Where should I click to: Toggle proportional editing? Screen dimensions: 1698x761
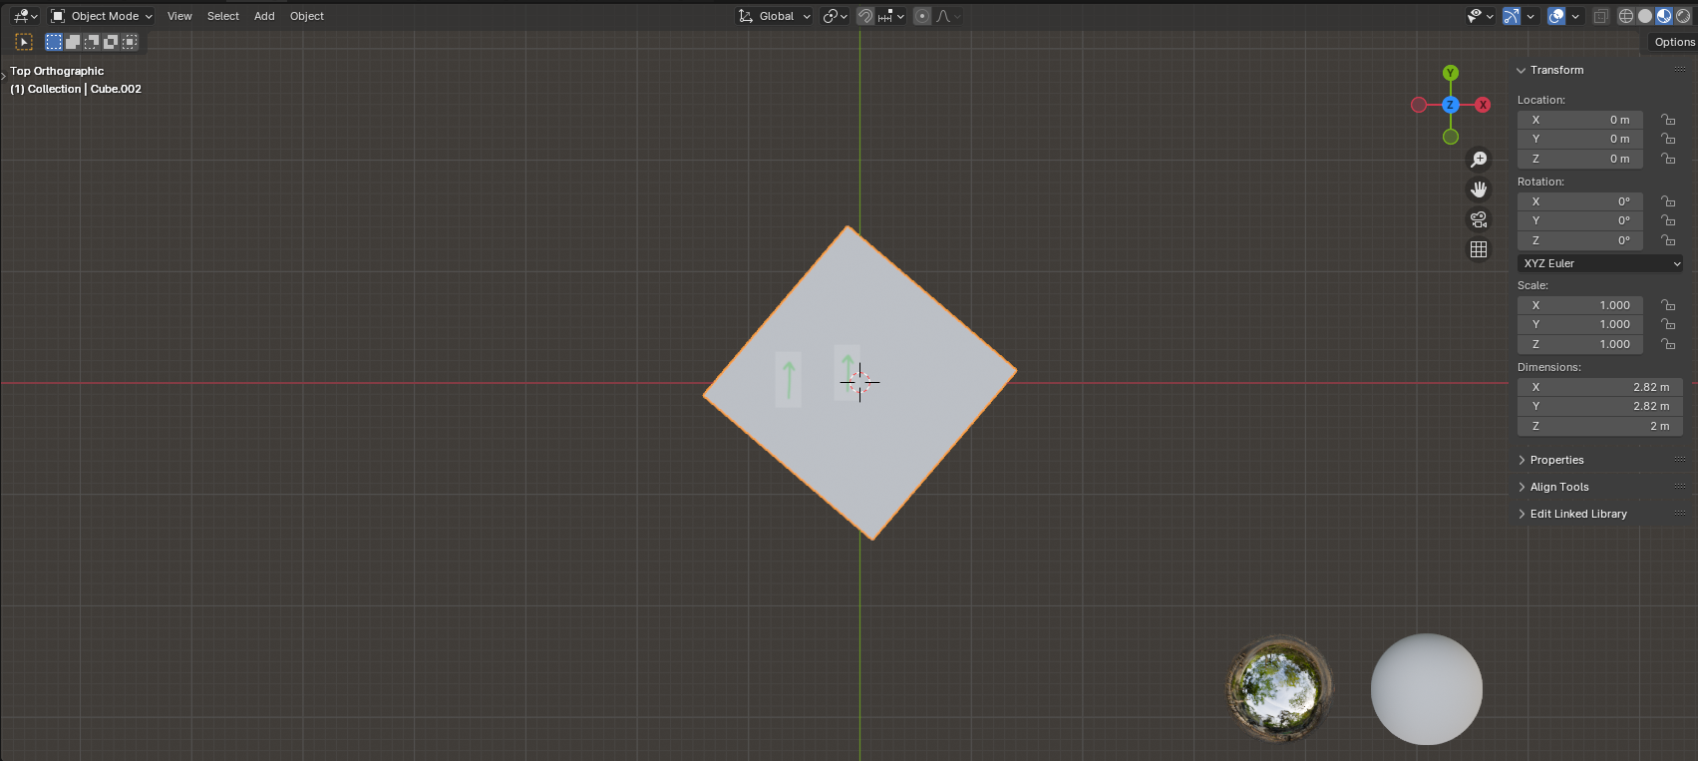(922, 16)
